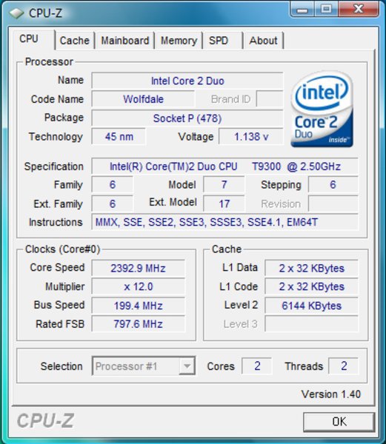386x444 pixels.
Task: Open the Mainboard tab
Action: tap(125, 41)
